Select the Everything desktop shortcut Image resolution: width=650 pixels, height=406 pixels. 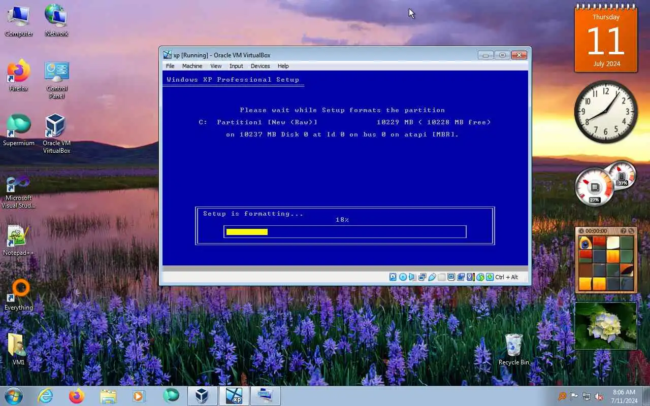point(19,295)
